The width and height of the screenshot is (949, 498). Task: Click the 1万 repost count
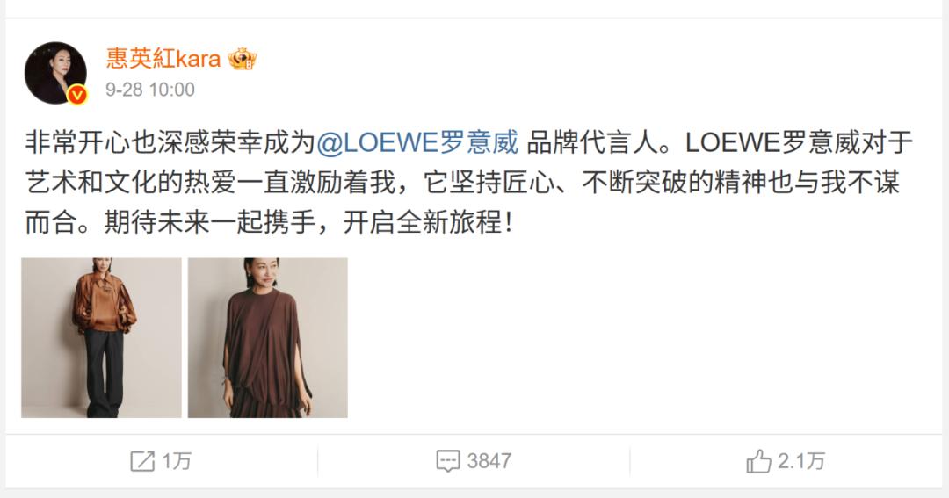pyautogui.click(x=177, y=461)
